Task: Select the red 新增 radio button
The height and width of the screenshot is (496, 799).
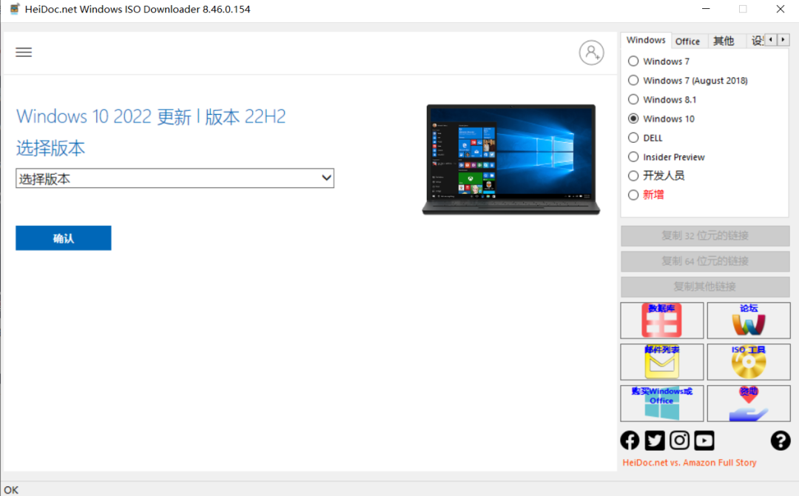Action: click(x=633, y=195)
